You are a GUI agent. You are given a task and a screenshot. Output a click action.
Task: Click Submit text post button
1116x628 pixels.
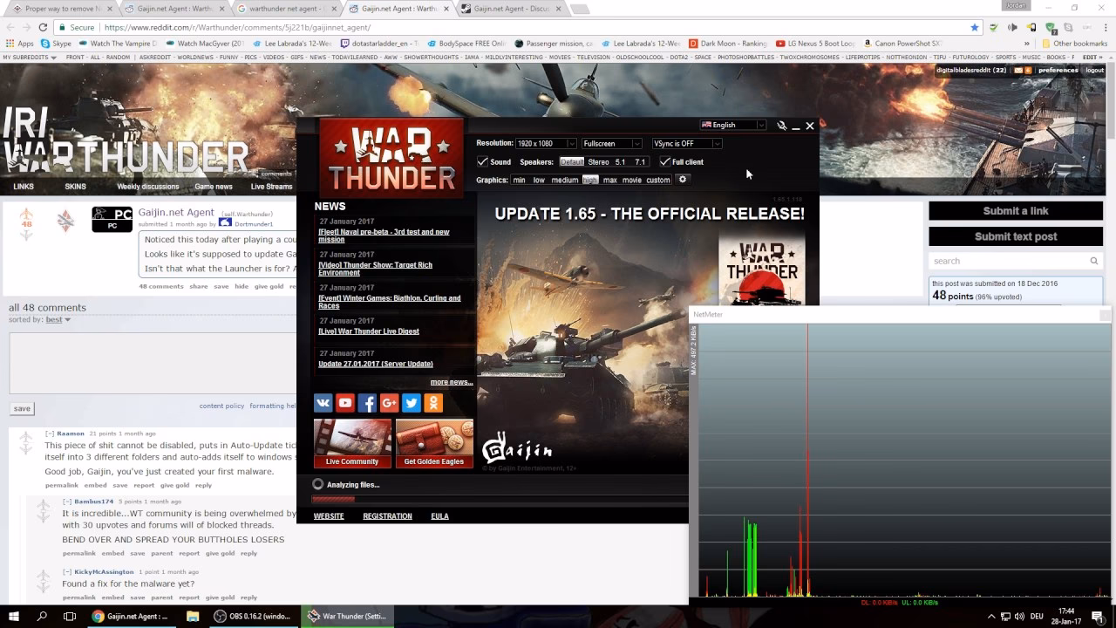point(1016,236)
